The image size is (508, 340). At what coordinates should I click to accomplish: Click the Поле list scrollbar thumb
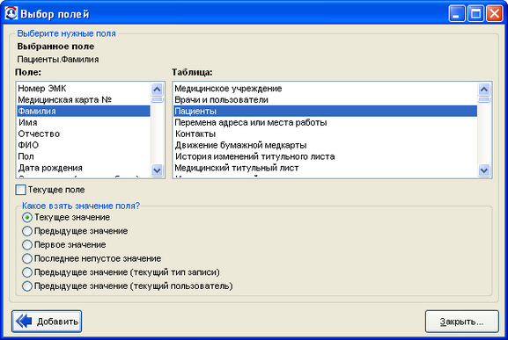pos(157,99)
